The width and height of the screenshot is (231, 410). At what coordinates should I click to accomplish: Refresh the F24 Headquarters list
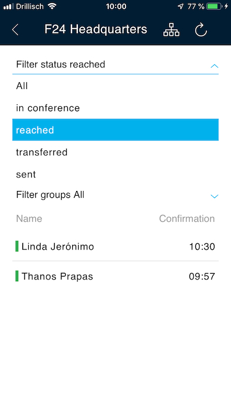coord(201,29)
